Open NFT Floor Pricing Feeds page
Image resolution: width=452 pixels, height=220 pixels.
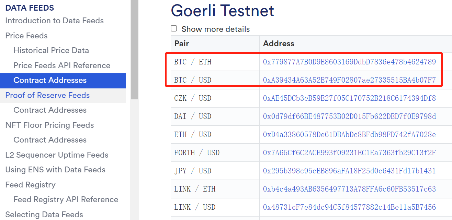pyautogui.click(x=49, y=125)
